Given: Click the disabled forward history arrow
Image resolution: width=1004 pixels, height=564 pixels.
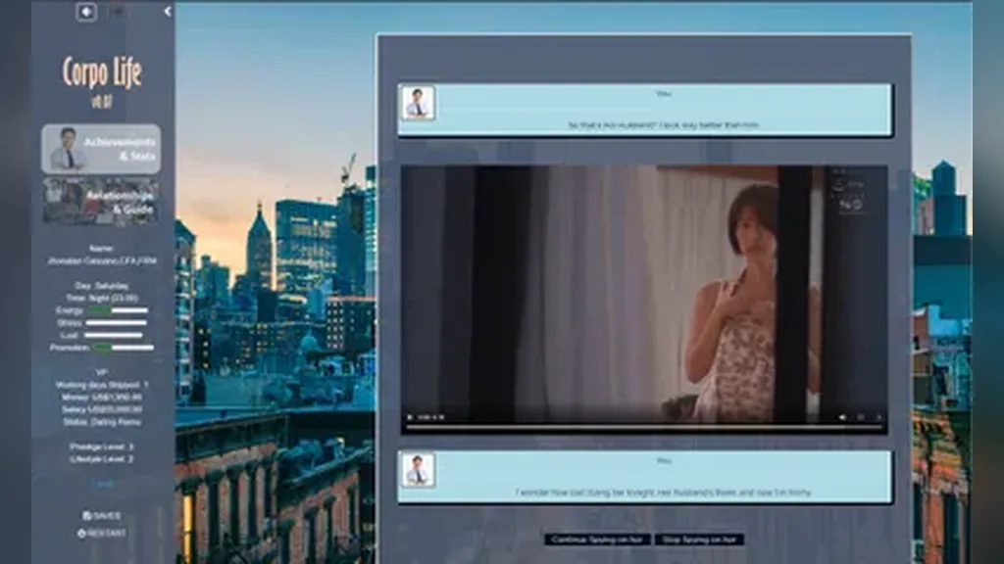Looking at the screenshot, I should pyautogui.click(x=118, y=12).
